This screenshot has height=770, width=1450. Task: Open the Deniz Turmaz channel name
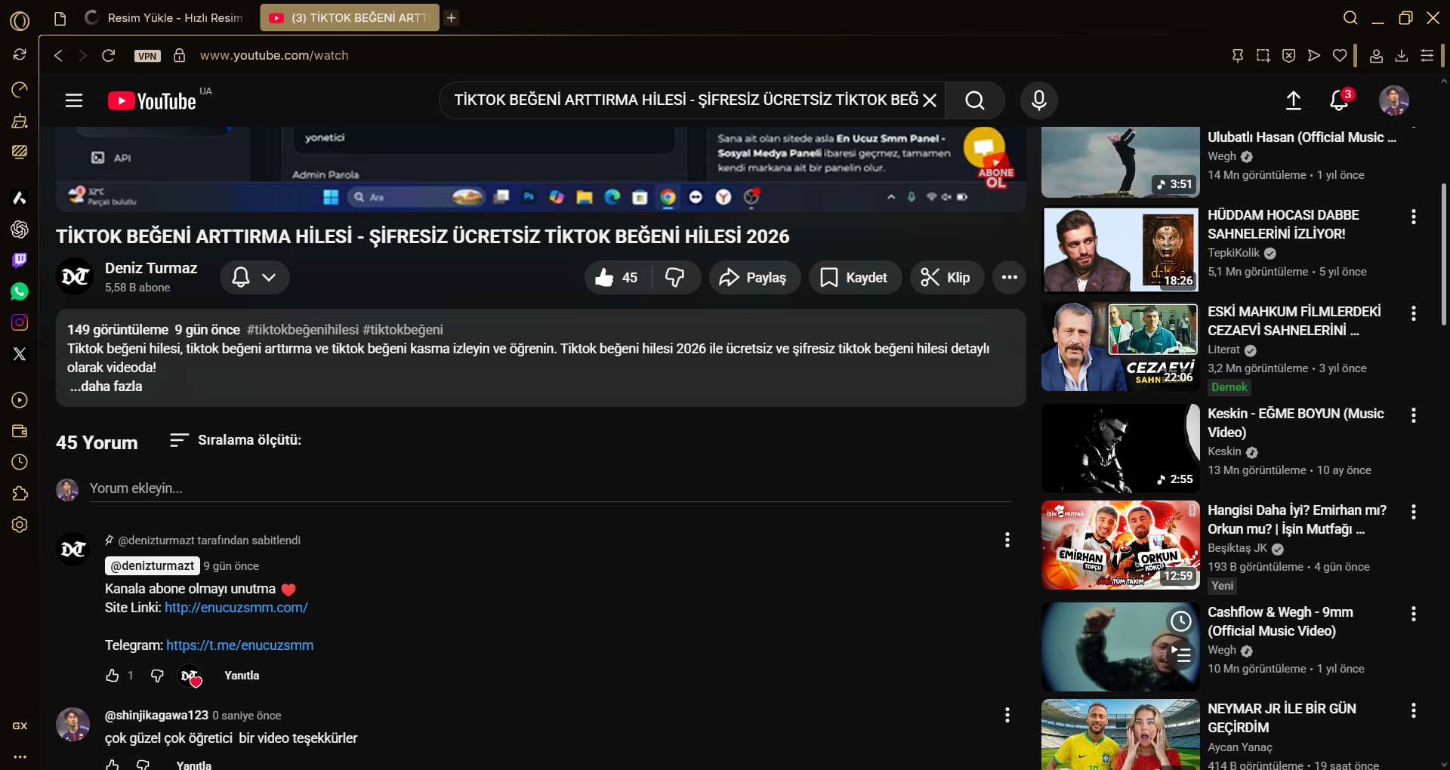(151, 268)
